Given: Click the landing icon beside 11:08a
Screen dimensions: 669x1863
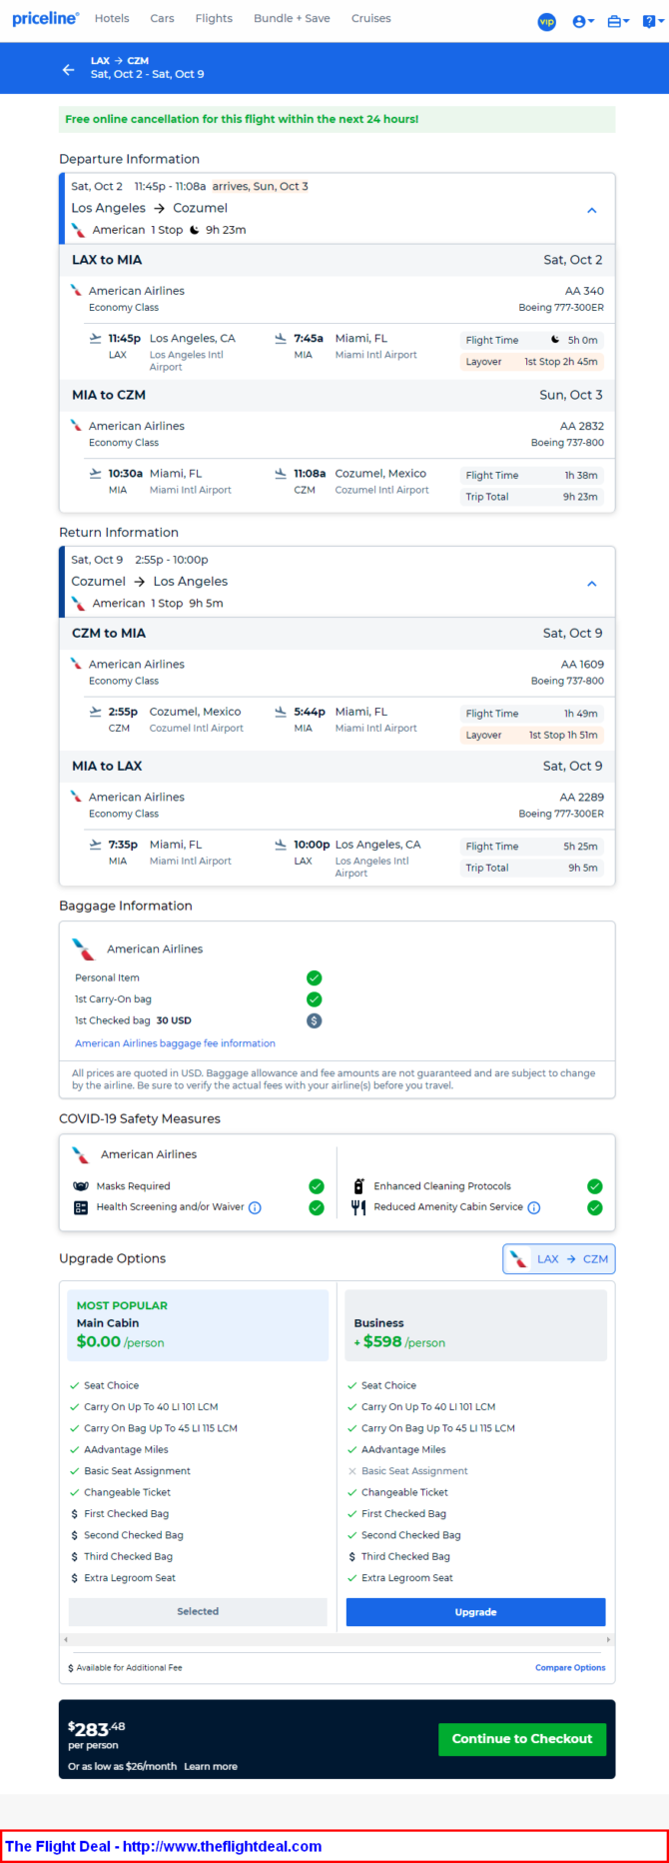Looking at the screenshot, I should [x=281, y=474].
